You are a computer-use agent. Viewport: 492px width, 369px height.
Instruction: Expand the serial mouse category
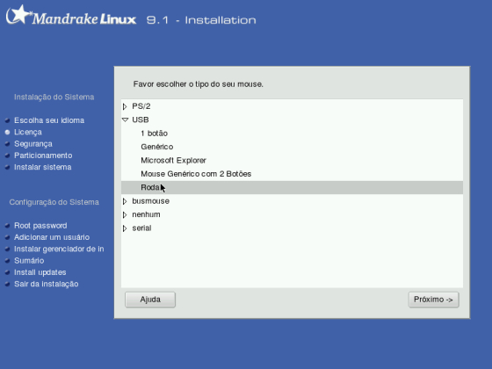tap(125, 228)
